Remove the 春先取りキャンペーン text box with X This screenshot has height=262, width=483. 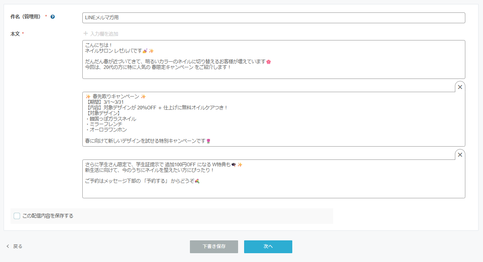(x=460, y=87)
